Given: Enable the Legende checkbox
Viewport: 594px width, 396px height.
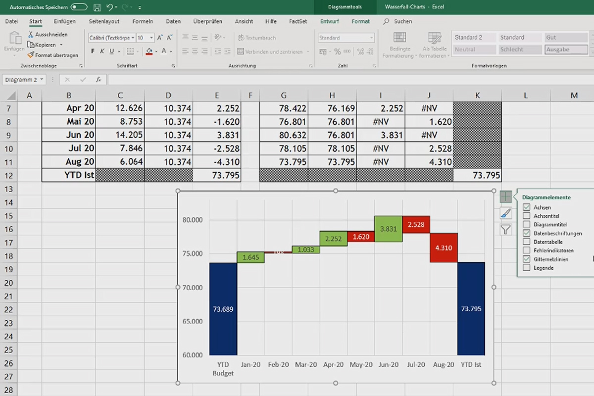Looking at the screenshot, I should [x=526, y=267].
